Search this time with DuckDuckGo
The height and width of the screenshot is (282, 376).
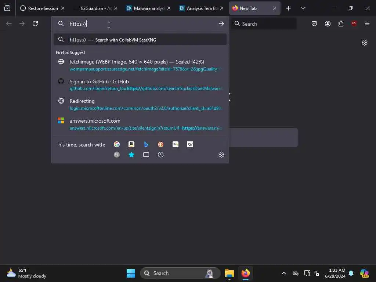click(x=161, y=144)
